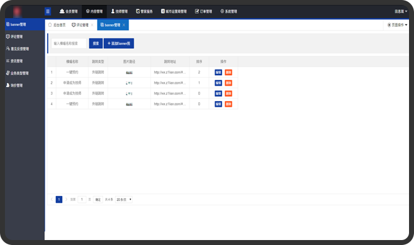Select 评论管理 in the left sidebar
414x245 pixels.
tap(25, 37)
